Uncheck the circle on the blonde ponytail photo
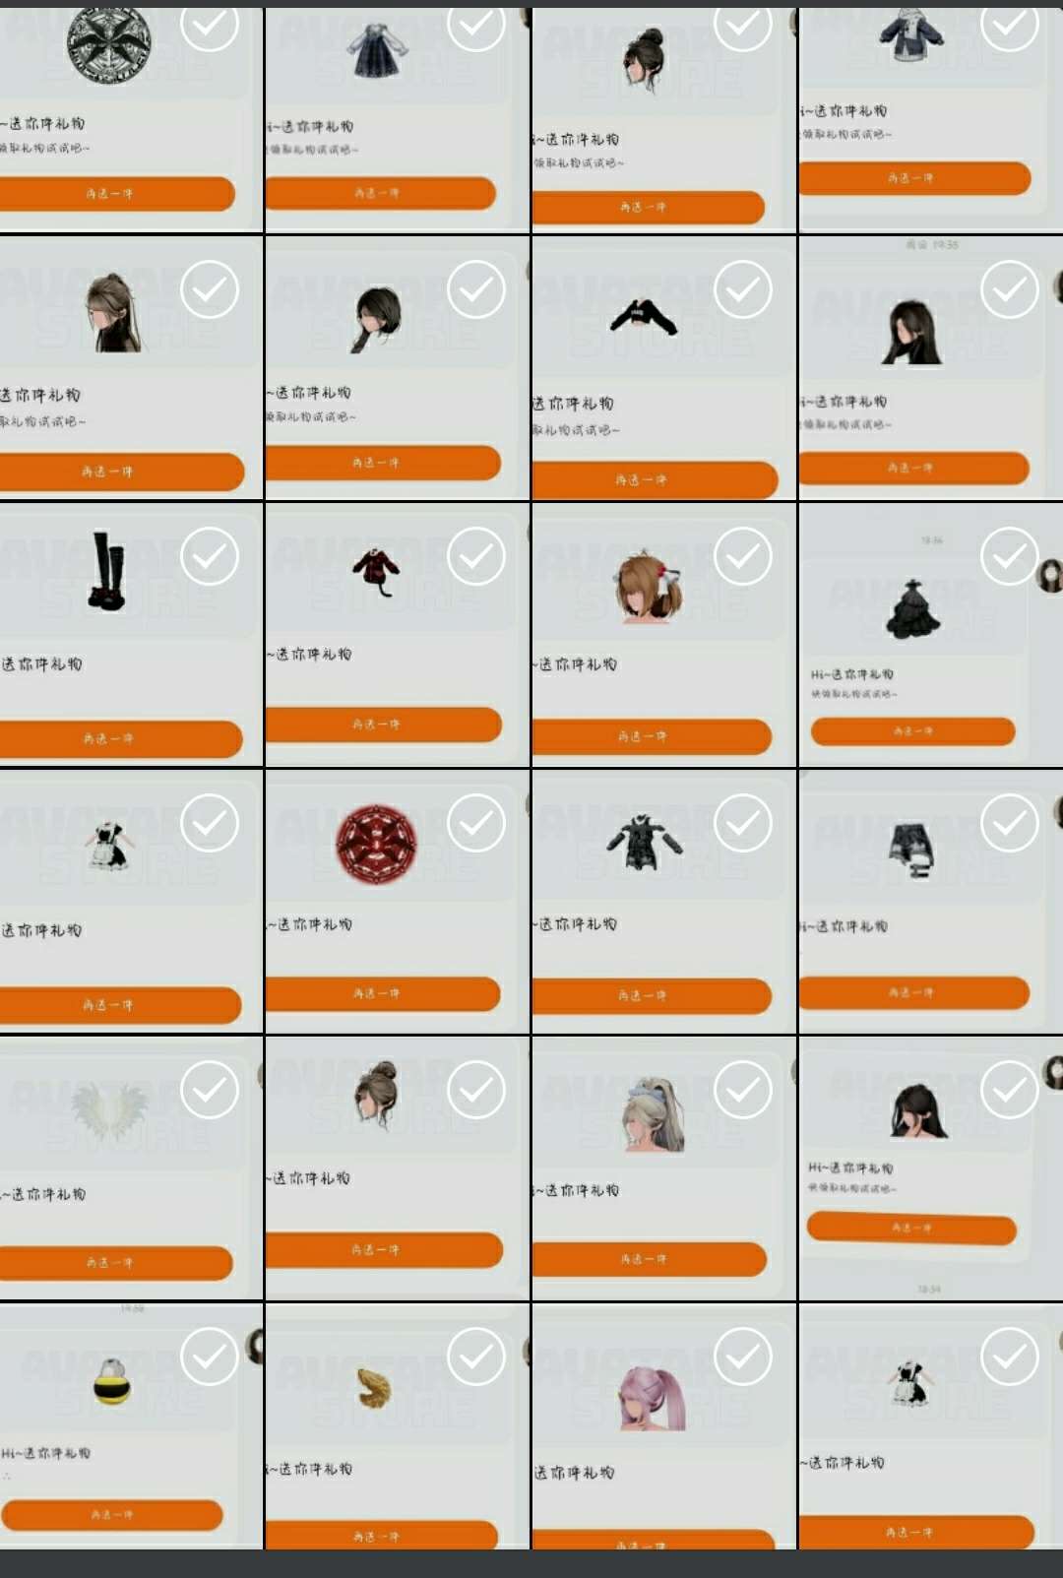Viewport: 1063px width, 1578px height. pyautogui.click(x=743, y=1090)
